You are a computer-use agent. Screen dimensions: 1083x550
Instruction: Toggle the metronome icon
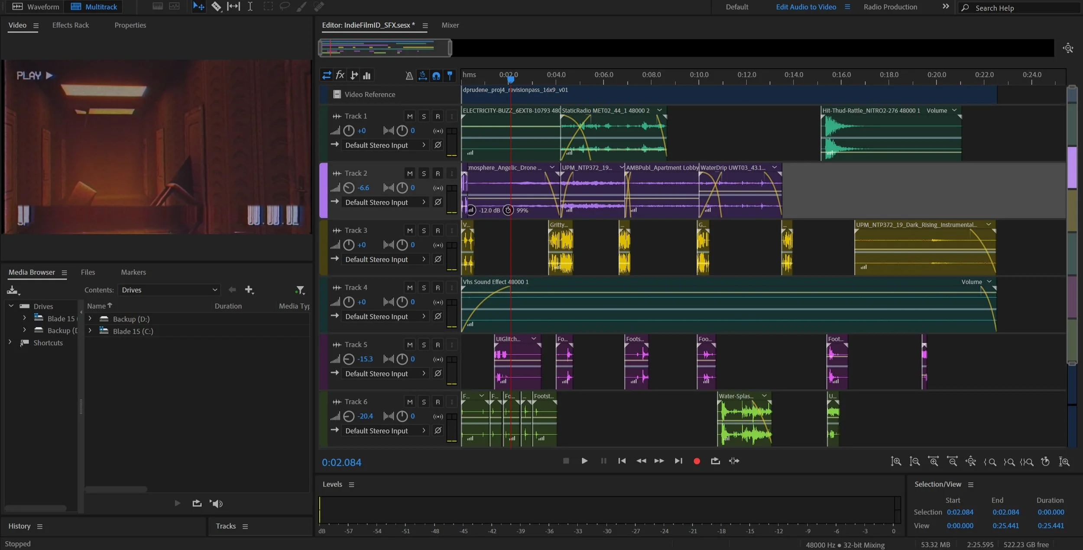coord(409,76)
